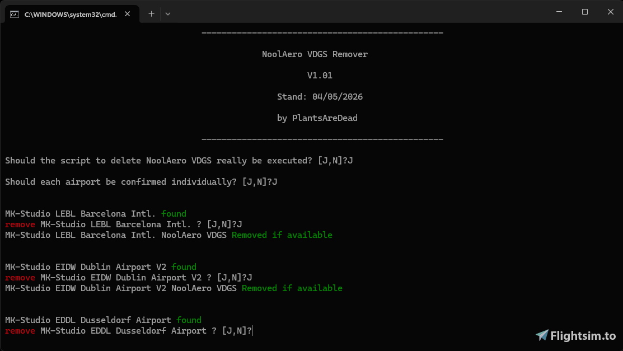Viewport: 623px width, 351px height.
Task: Click the 'remove MK-Studio LEBL Barcelona Intl. ?' line
Action: pyautogui.click(x=124, y=224)
